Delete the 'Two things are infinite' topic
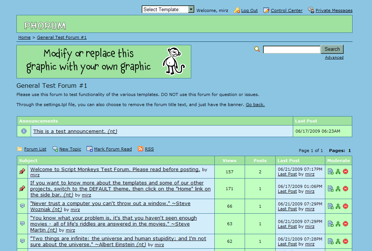The image size is (372, 251). point(345,241)
